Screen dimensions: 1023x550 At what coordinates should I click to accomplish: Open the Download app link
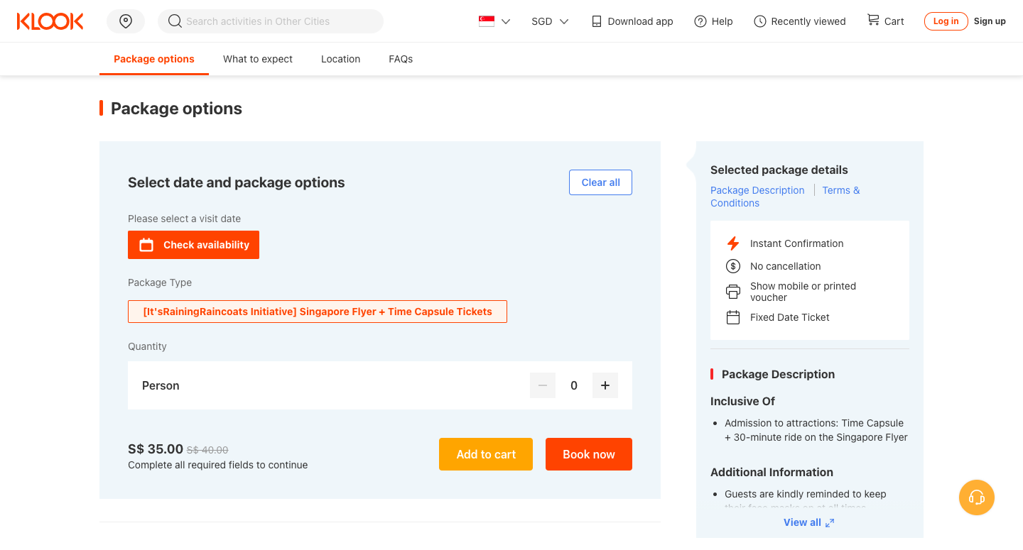(632, 21)
